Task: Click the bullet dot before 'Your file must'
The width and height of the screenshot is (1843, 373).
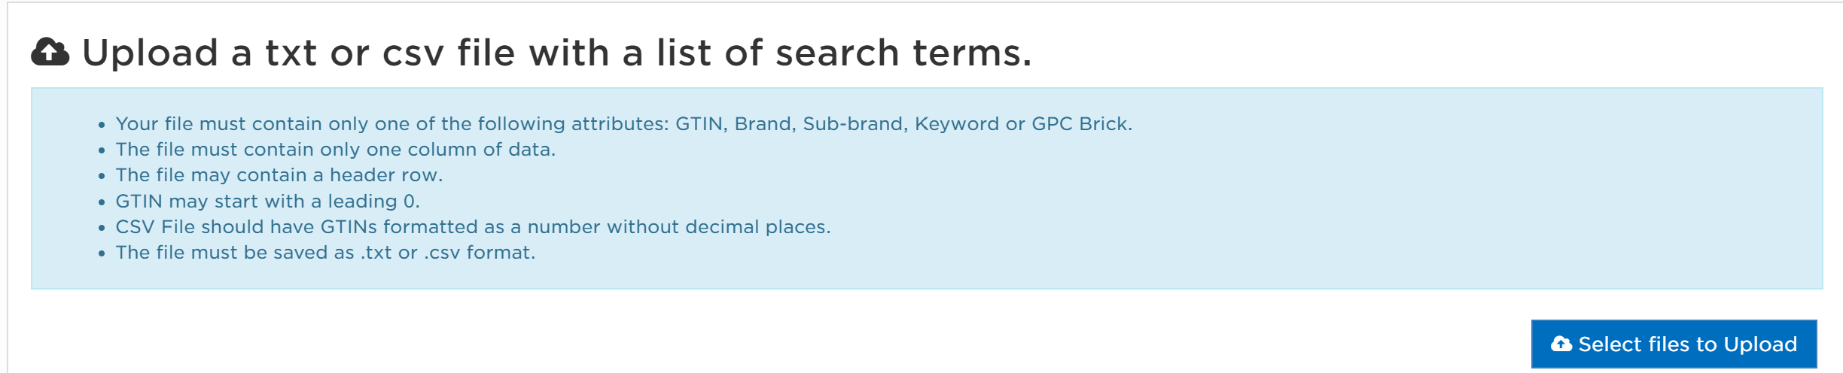Action: tap(102, 126)
